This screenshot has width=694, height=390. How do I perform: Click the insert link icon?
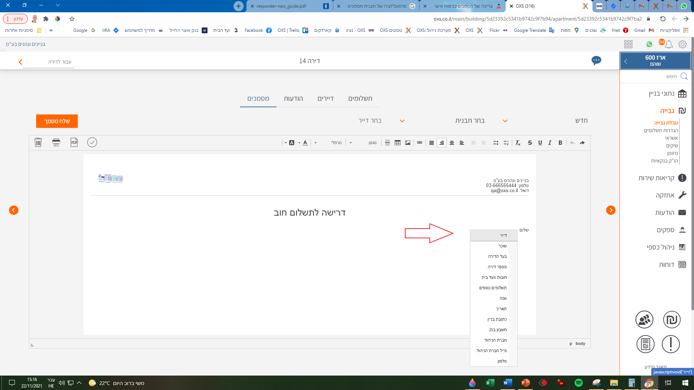(420, 143)
